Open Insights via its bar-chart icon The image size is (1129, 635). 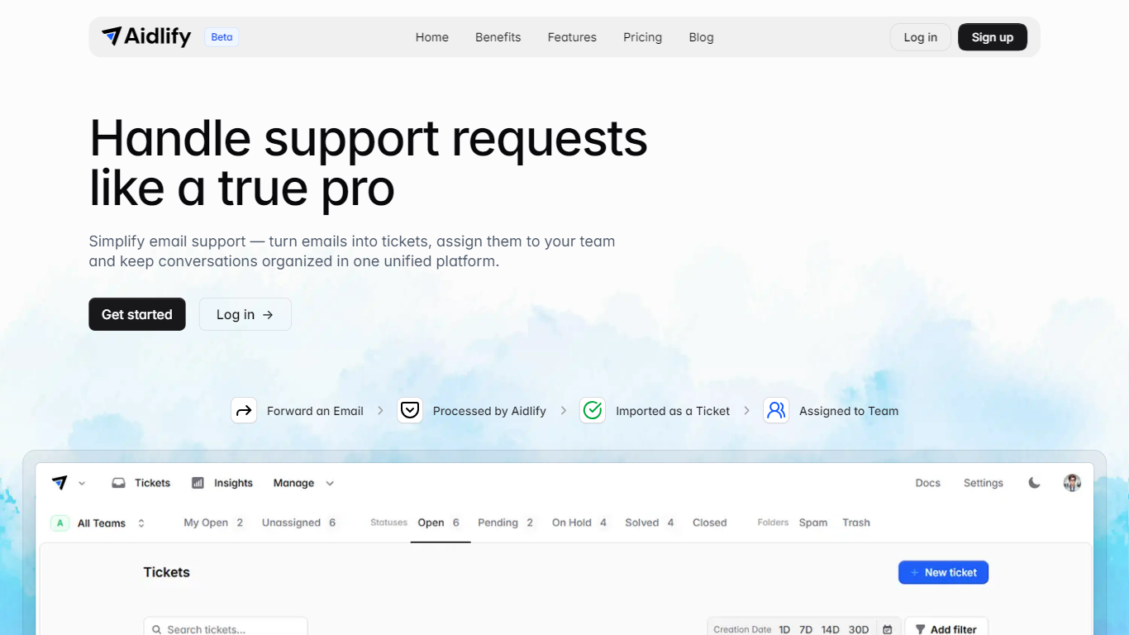pos(198,483)
